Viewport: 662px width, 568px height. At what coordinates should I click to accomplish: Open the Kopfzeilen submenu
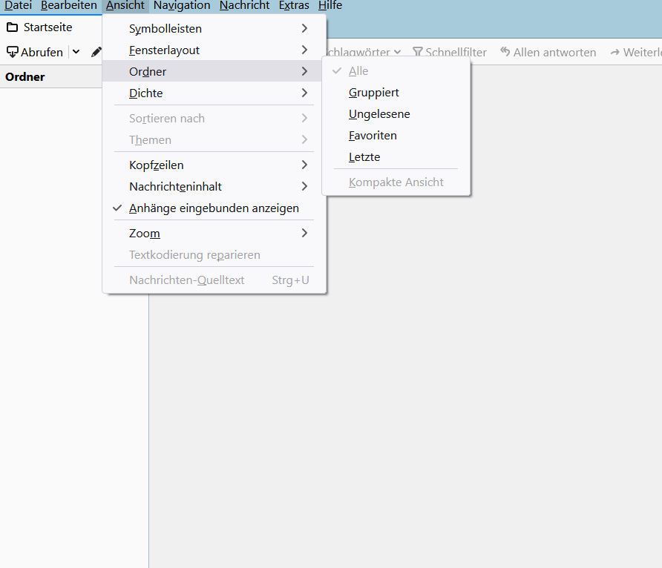[x=214, y=165]
